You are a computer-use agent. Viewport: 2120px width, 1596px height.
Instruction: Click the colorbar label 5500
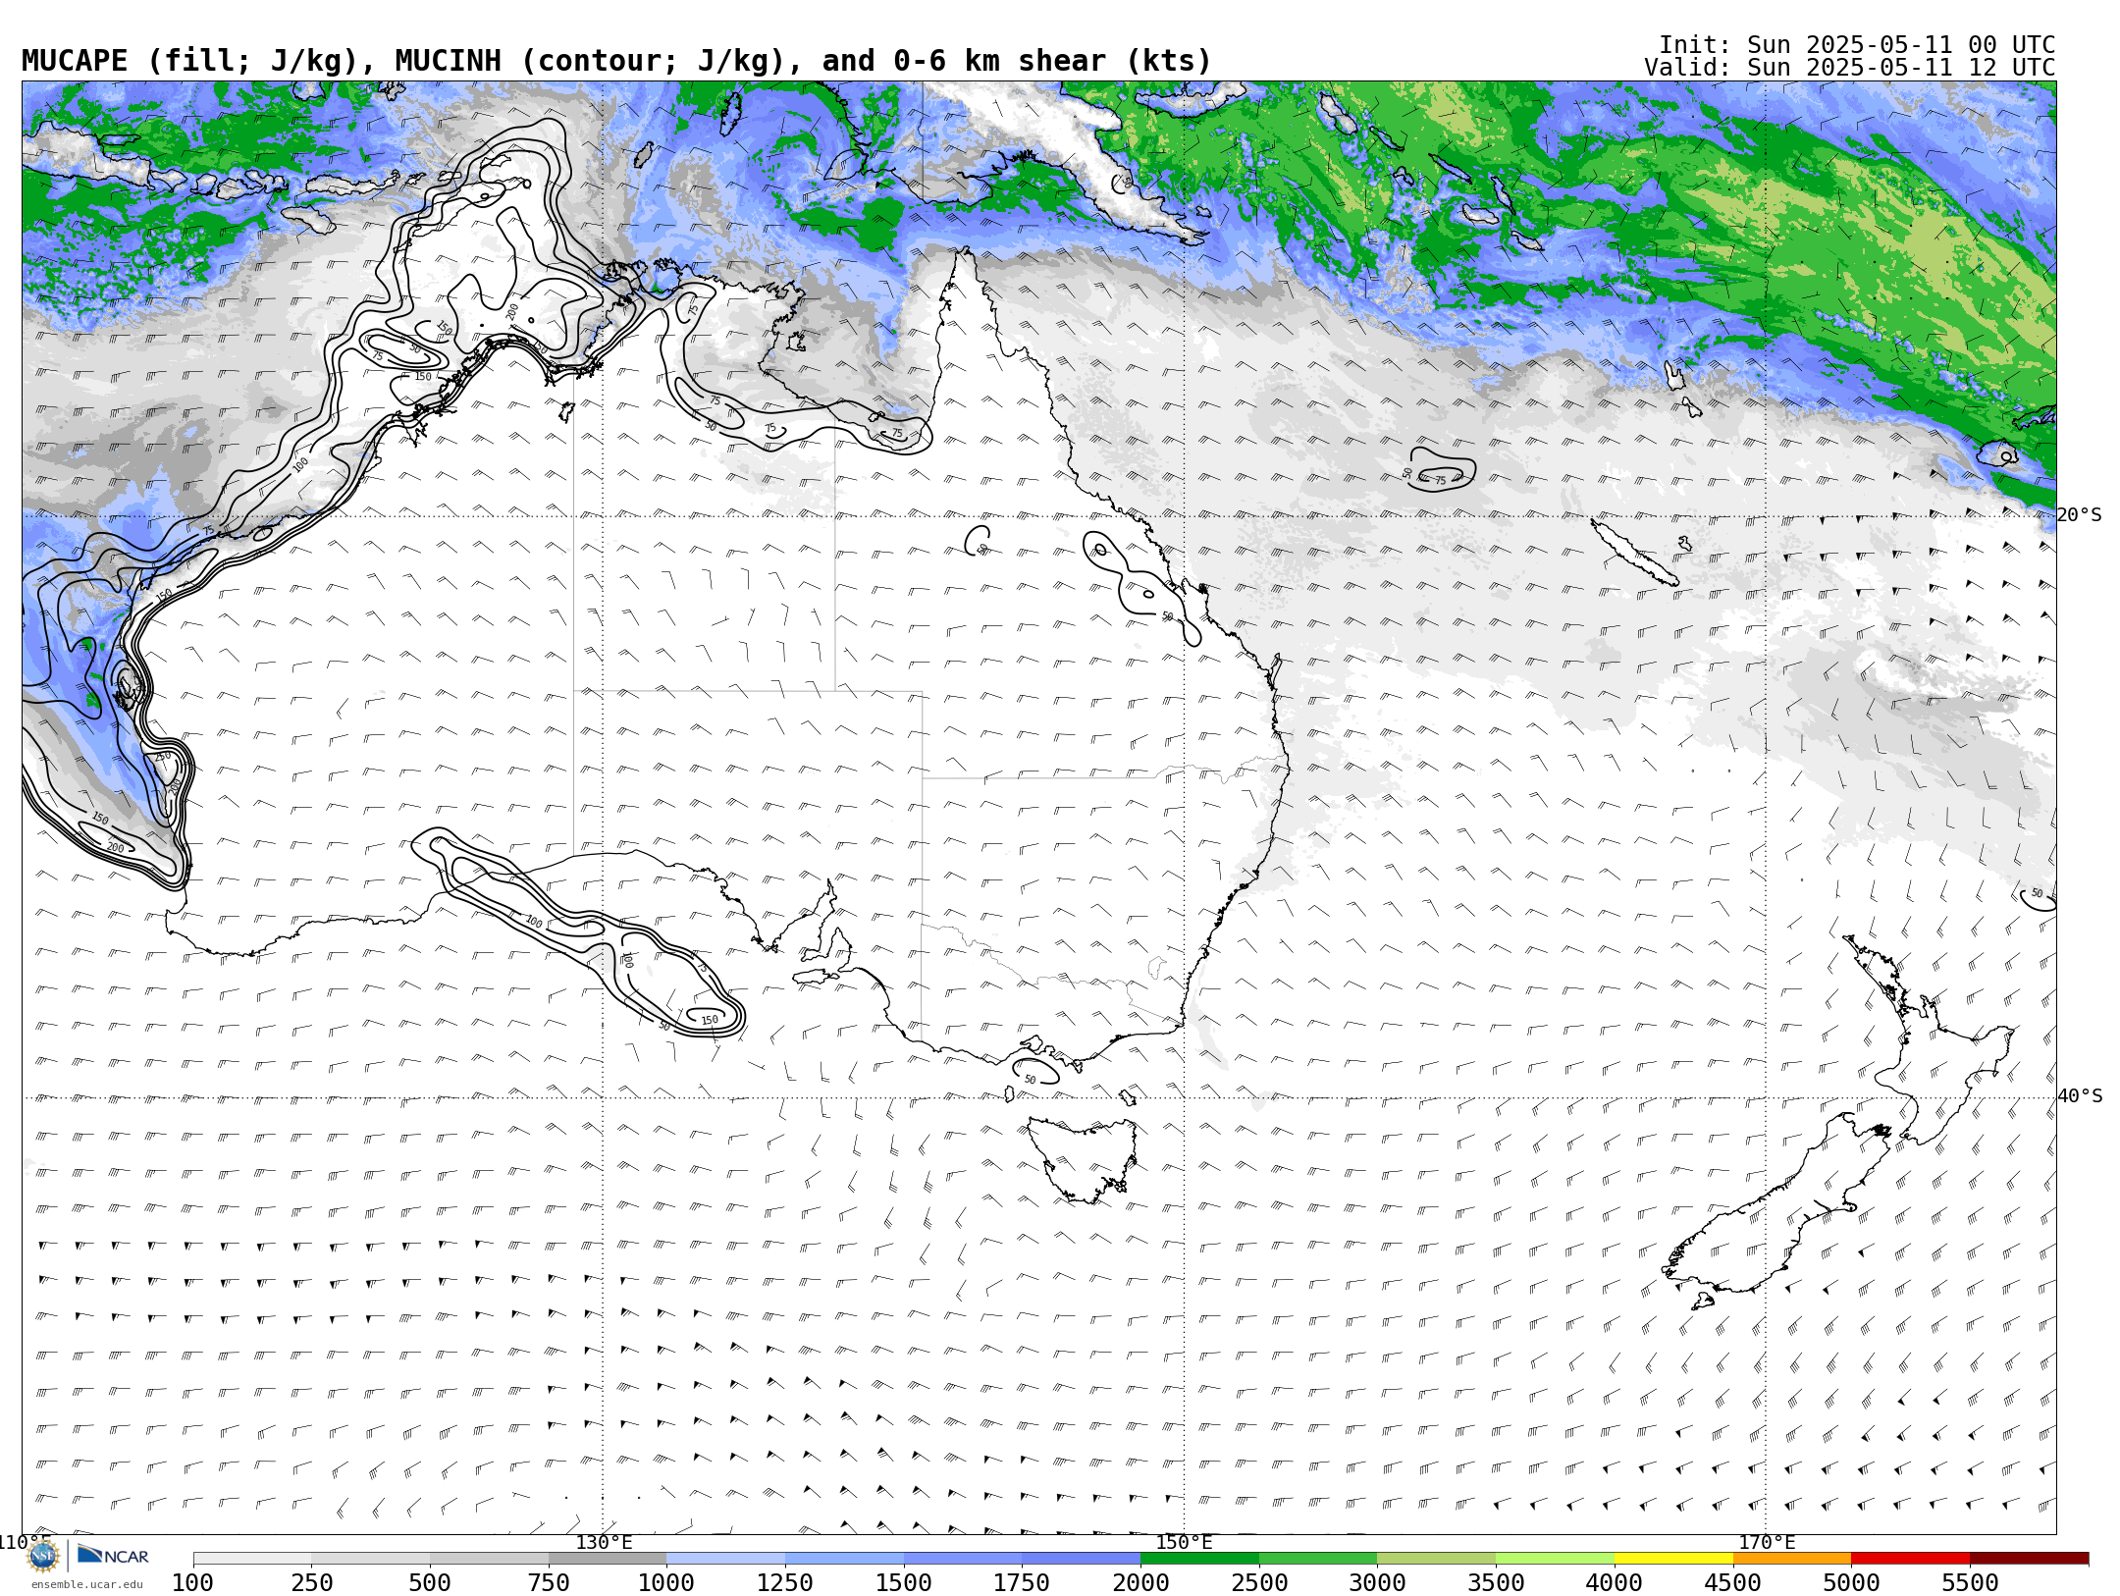[x=1970, y=1583]
